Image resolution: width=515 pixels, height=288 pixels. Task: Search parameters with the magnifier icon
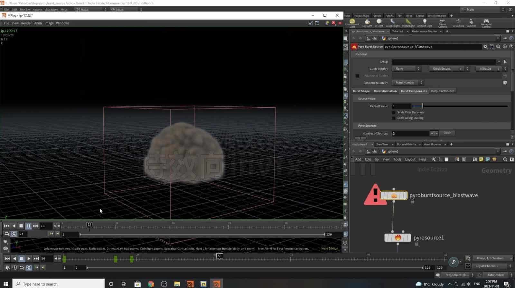(x=498, y=47)
